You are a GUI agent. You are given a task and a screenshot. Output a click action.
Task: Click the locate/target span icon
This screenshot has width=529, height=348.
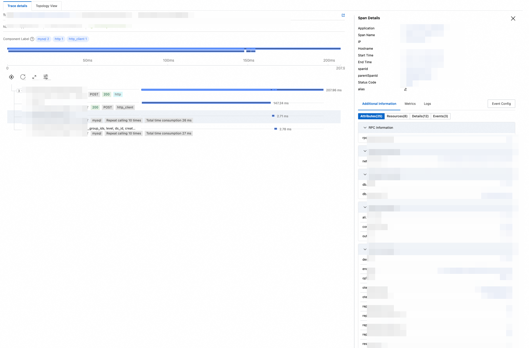pos(11,77)
